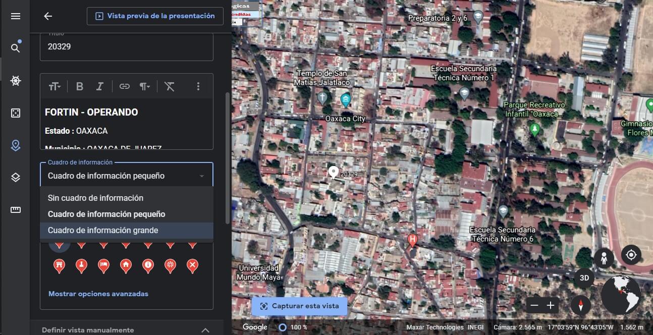The width and height of the screenshot is (653, 335).
Task: Click the dice 'feeling lucky' icon
Action: point(16,113)
